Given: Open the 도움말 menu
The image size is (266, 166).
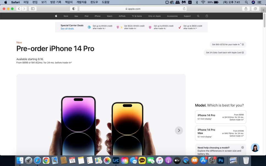Looking at the screenshot, I should tap(105, 2).
